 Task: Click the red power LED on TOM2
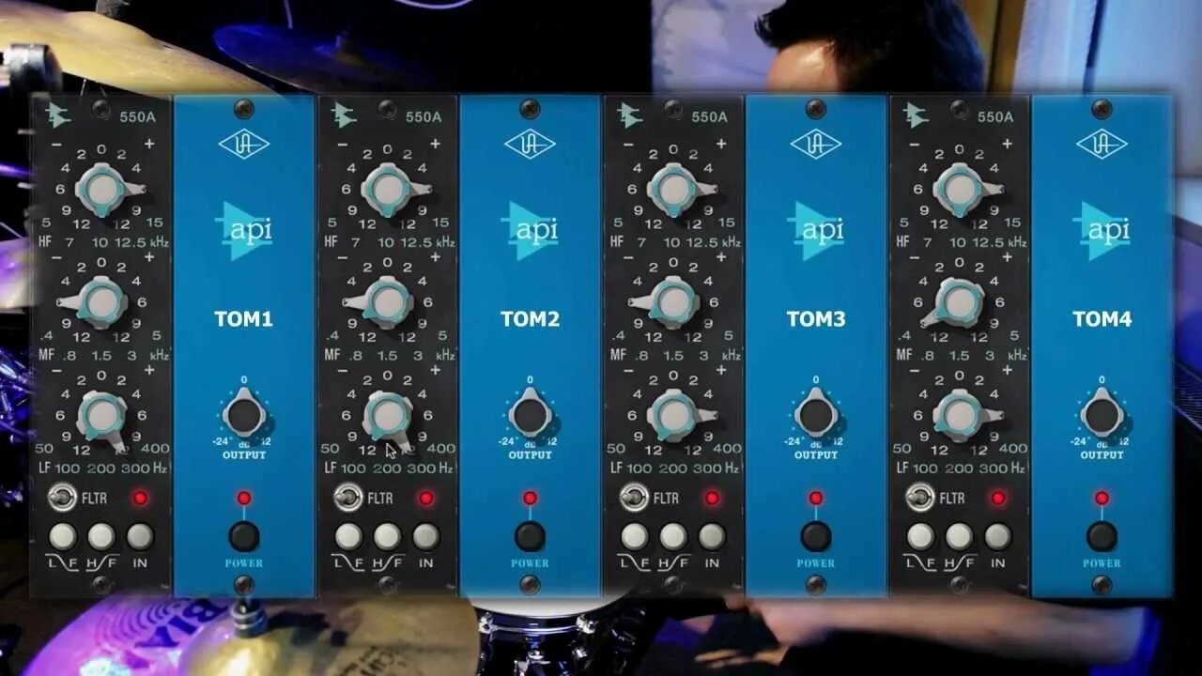[x=530, y=498]
